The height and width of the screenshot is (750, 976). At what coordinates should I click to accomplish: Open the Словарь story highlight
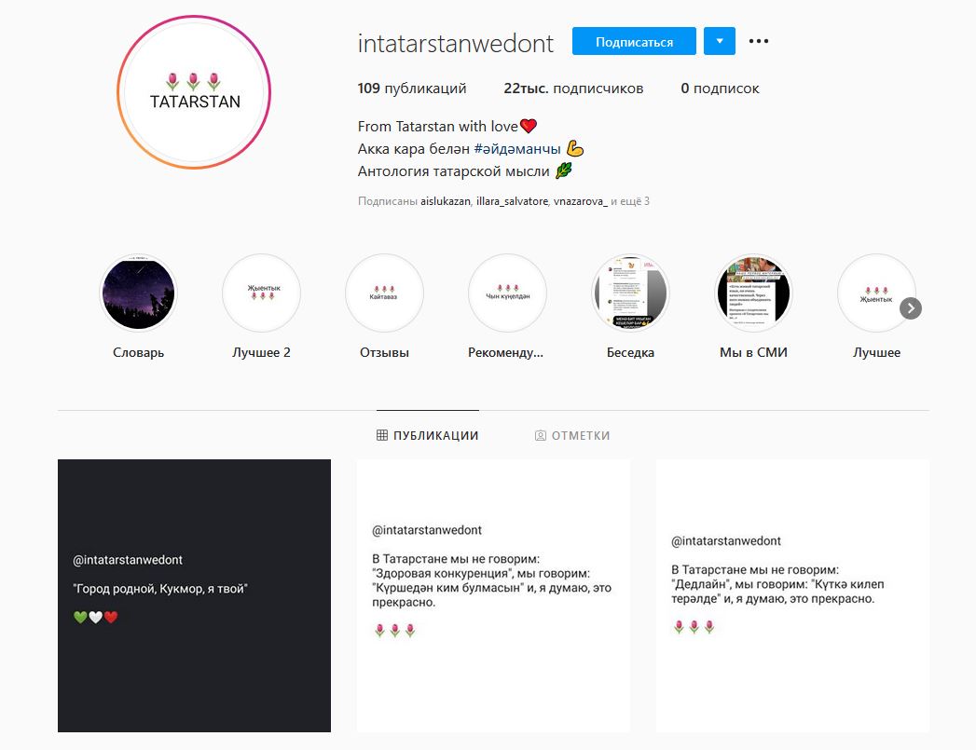tap(138, 293)
